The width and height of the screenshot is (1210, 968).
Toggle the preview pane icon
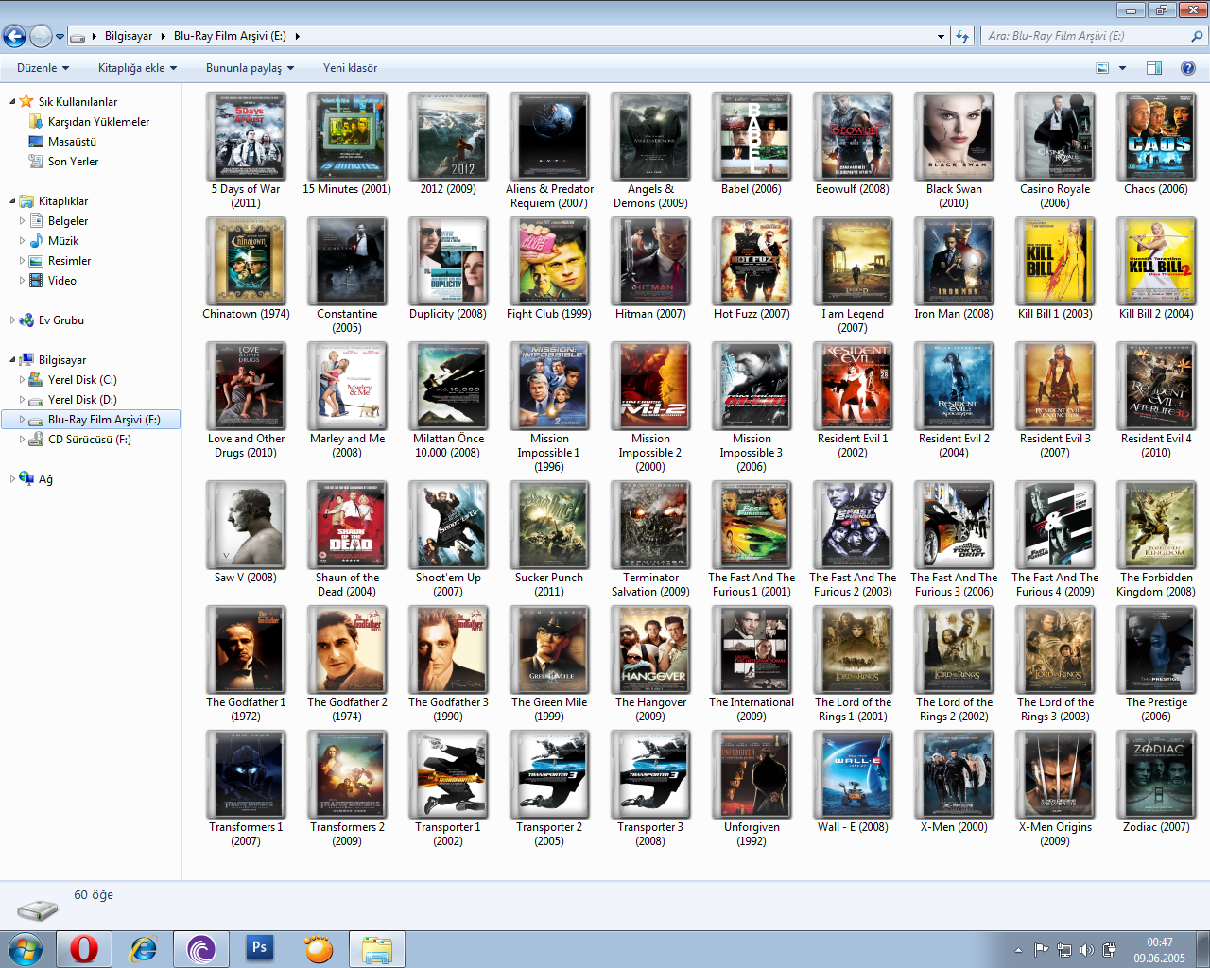tap(1153, 68)
